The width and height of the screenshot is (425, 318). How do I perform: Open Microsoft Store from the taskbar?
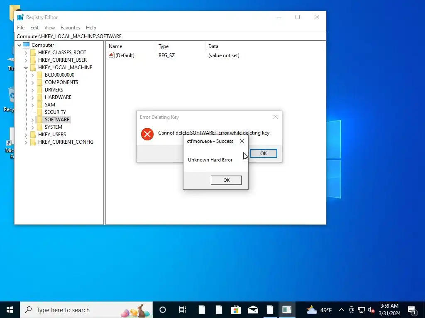click(x=236, y=310)
